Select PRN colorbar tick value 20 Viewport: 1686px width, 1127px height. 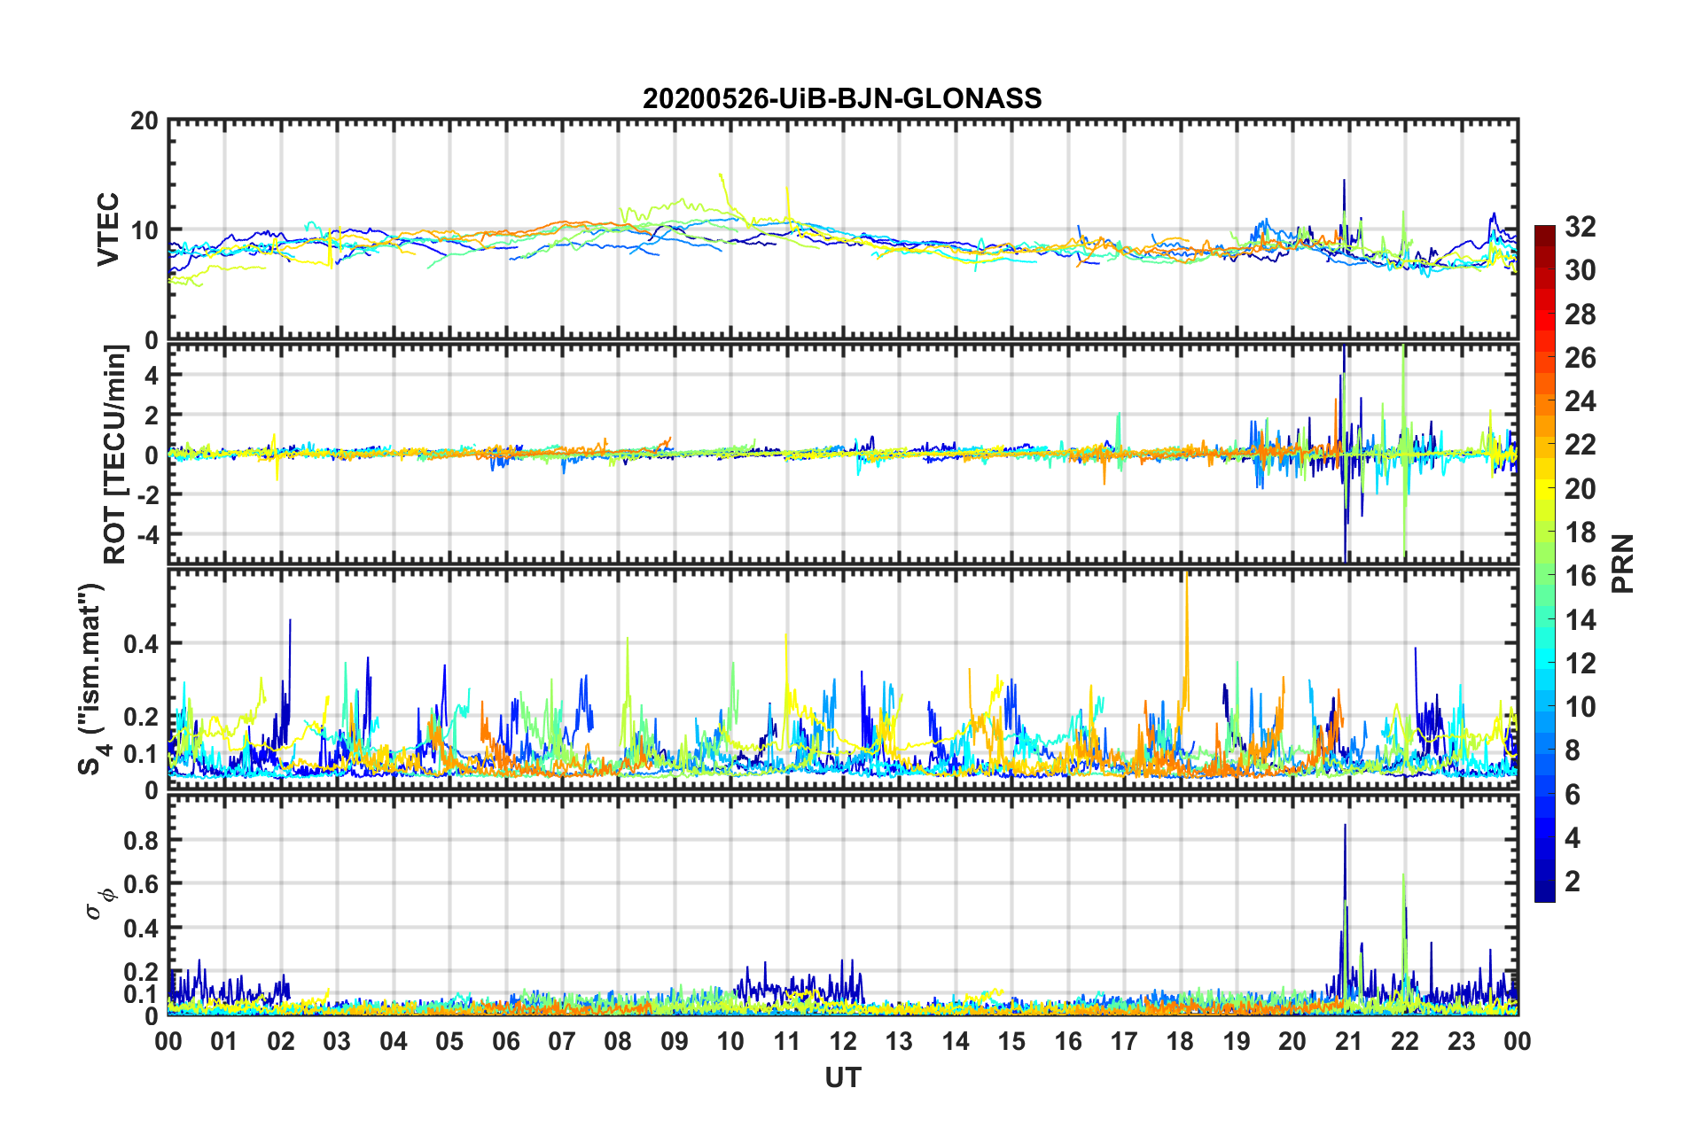(1581, 489)
